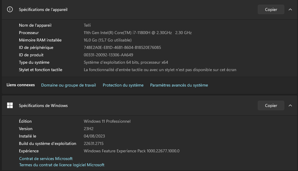
Task: Click the Spécifications de l'appareil header title
Action: pos(43,9)
